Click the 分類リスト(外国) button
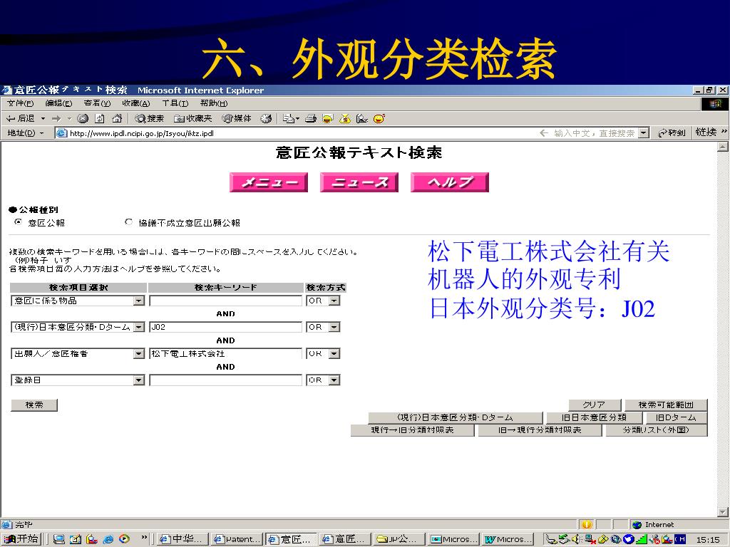This screenshot has width=730, height=547. (656, 430)
